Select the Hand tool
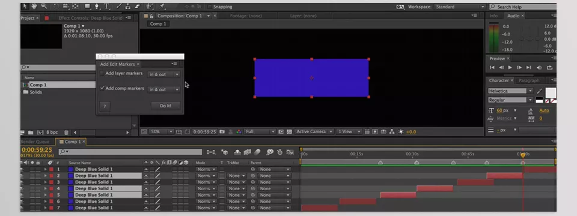 (x=34, y=6)
